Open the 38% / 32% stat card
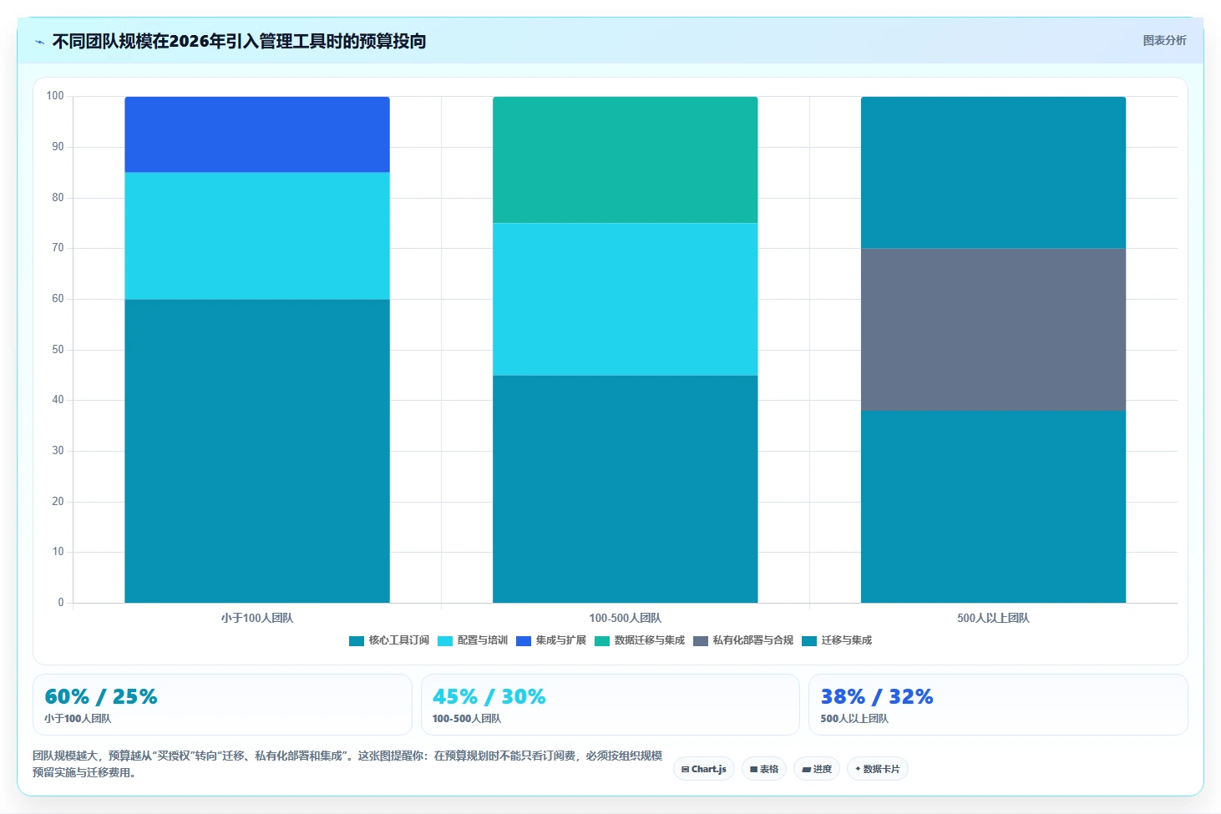 tap(998, 705)
